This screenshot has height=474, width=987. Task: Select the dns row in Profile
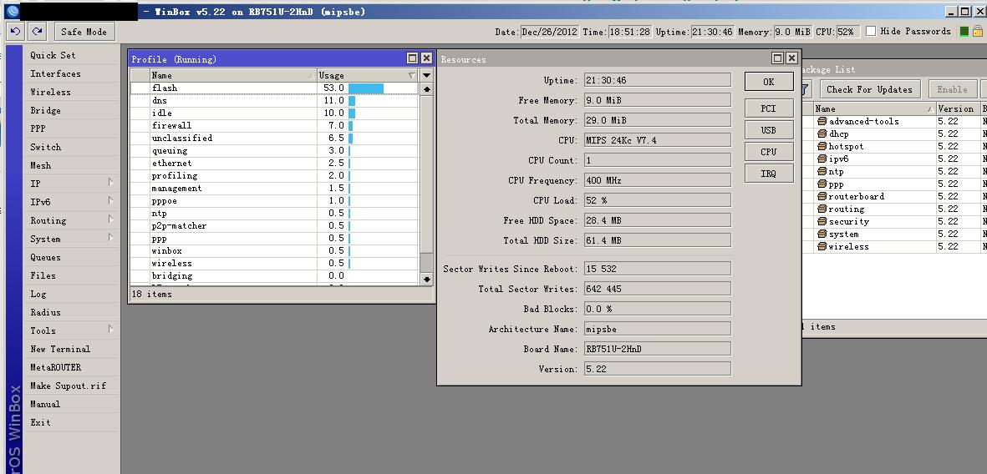(x=274, y=101)
